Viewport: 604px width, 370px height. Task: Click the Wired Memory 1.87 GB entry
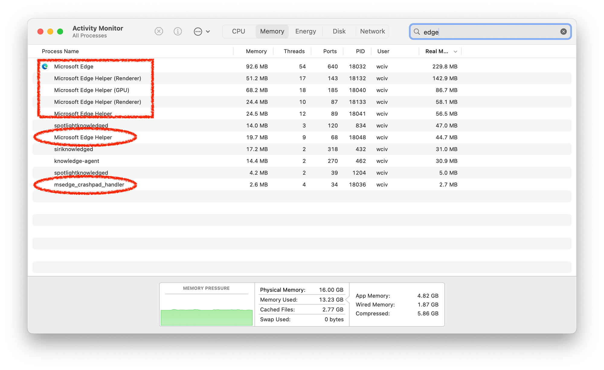click(x=397, y=305)
